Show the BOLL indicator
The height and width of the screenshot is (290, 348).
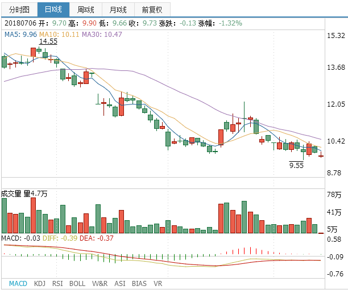tap(77, 284)
